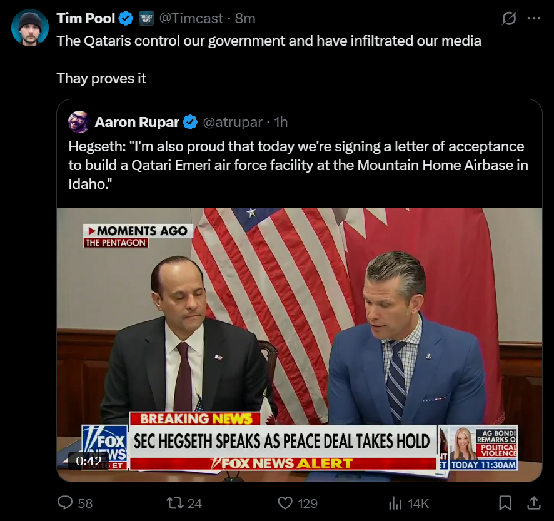Click Aaron Rupar's verified badge
The image size is (554, 521).
pyautogui.click(x=190, y=123)
